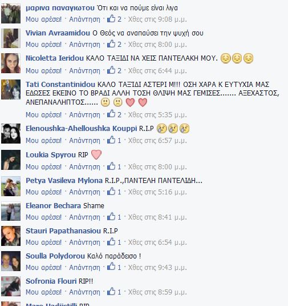Click thumbs-up icon under Loukia Spyrou's comment
The width and height of the screenshot is (288, 306).
pos(111,166)
